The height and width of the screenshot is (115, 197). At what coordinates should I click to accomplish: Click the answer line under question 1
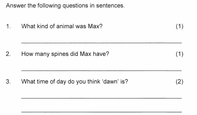click(x=101, y=42)
